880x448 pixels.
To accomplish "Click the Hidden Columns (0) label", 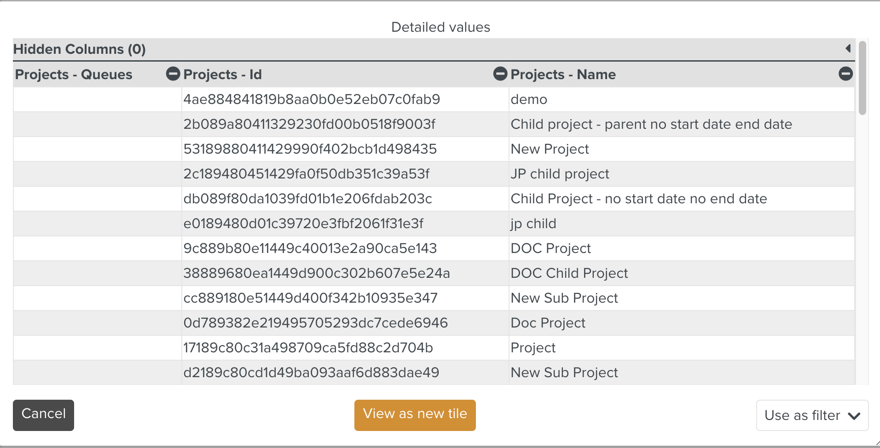I will [x=80, y=49].
